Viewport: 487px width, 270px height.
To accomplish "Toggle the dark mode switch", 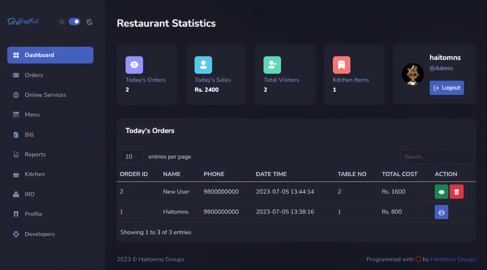I will pyautogui.click(x=74, y=21).
